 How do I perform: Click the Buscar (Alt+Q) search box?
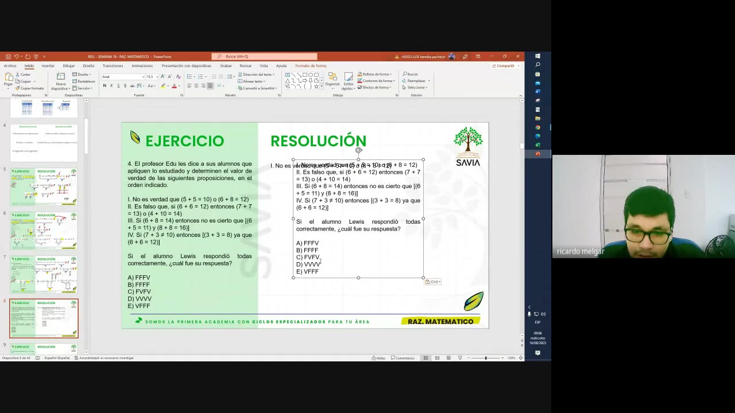(264, 57)
